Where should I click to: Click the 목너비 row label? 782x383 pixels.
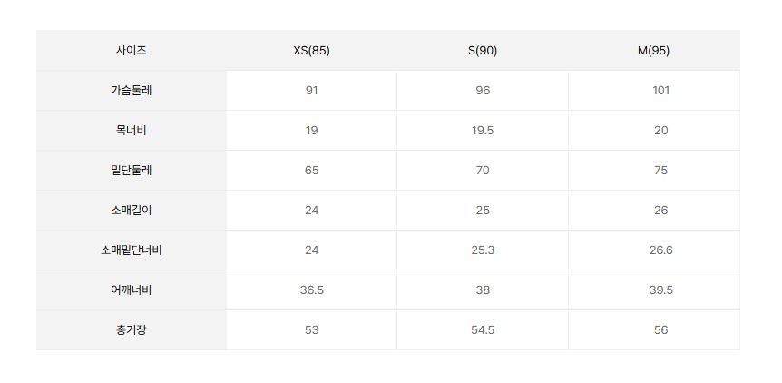131,131
